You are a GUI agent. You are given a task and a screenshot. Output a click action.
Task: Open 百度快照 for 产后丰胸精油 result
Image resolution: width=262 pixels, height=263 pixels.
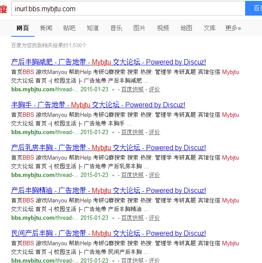132,218
